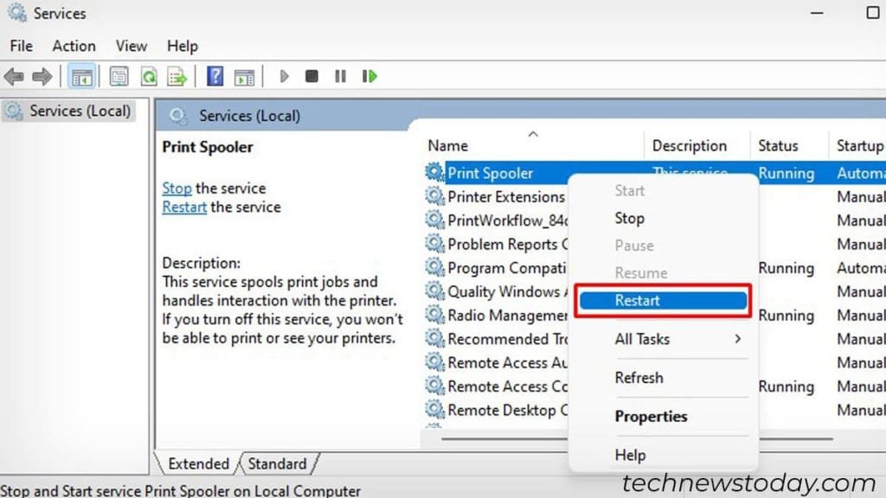The image size is (886, 498).
Task: Click the Back navigation arrow
Action: [14, 76]
